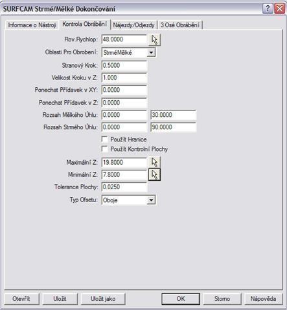Click the OK button
The height and width of the screenshot is (310, 287).
point(181,298)
